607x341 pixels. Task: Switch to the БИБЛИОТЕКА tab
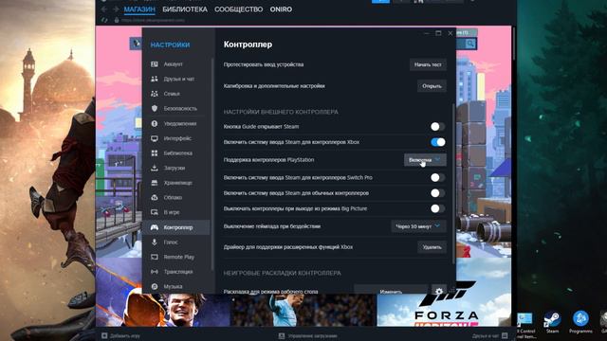click(x=185, y=9)
